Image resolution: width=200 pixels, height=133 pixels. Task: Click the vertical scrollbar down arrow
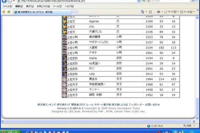pos(197,118)
